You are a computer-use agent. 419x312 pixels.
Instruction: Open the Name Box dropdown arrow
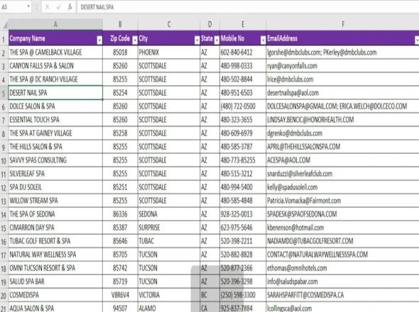28,6
